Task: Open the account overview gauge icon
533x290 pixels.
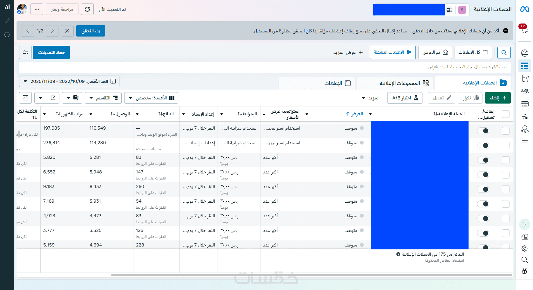Action: tap(525, 53)
